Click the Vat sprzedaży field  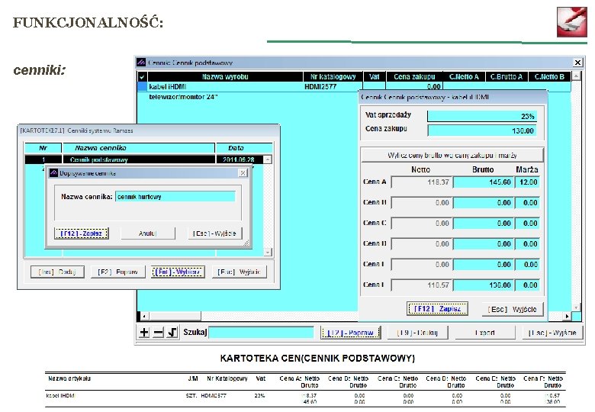[482, 116]
